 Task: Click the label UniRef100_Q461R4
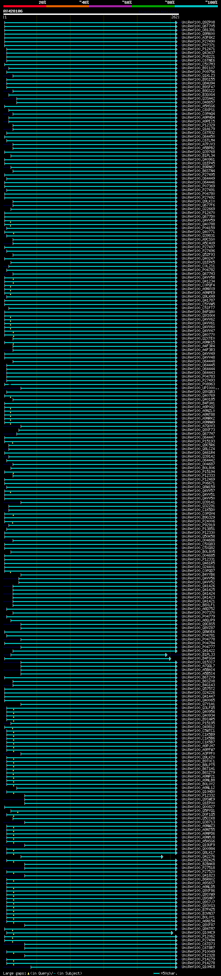coord(198,453)
